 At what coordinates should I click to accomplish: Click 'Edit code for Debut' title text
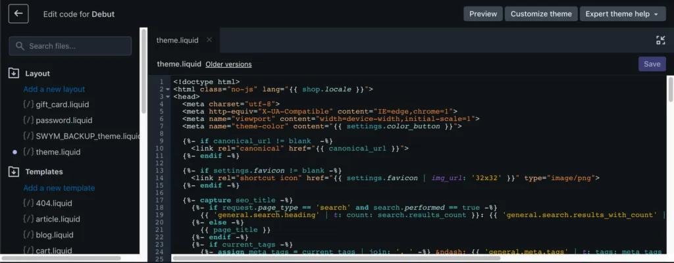(x=79, y=14)
